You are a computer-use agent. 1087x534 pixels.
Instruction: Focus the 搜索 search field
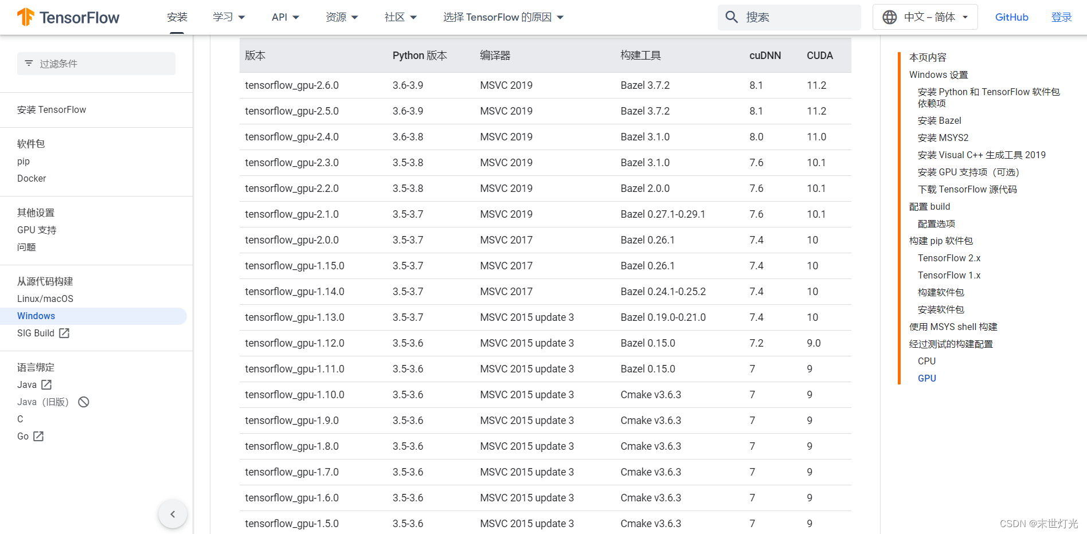click(789, 17)
